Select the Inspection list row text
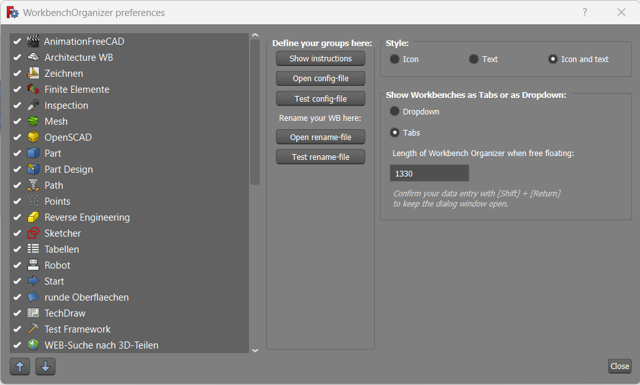This screenshot has width=640, height=385. click(66, 106)
